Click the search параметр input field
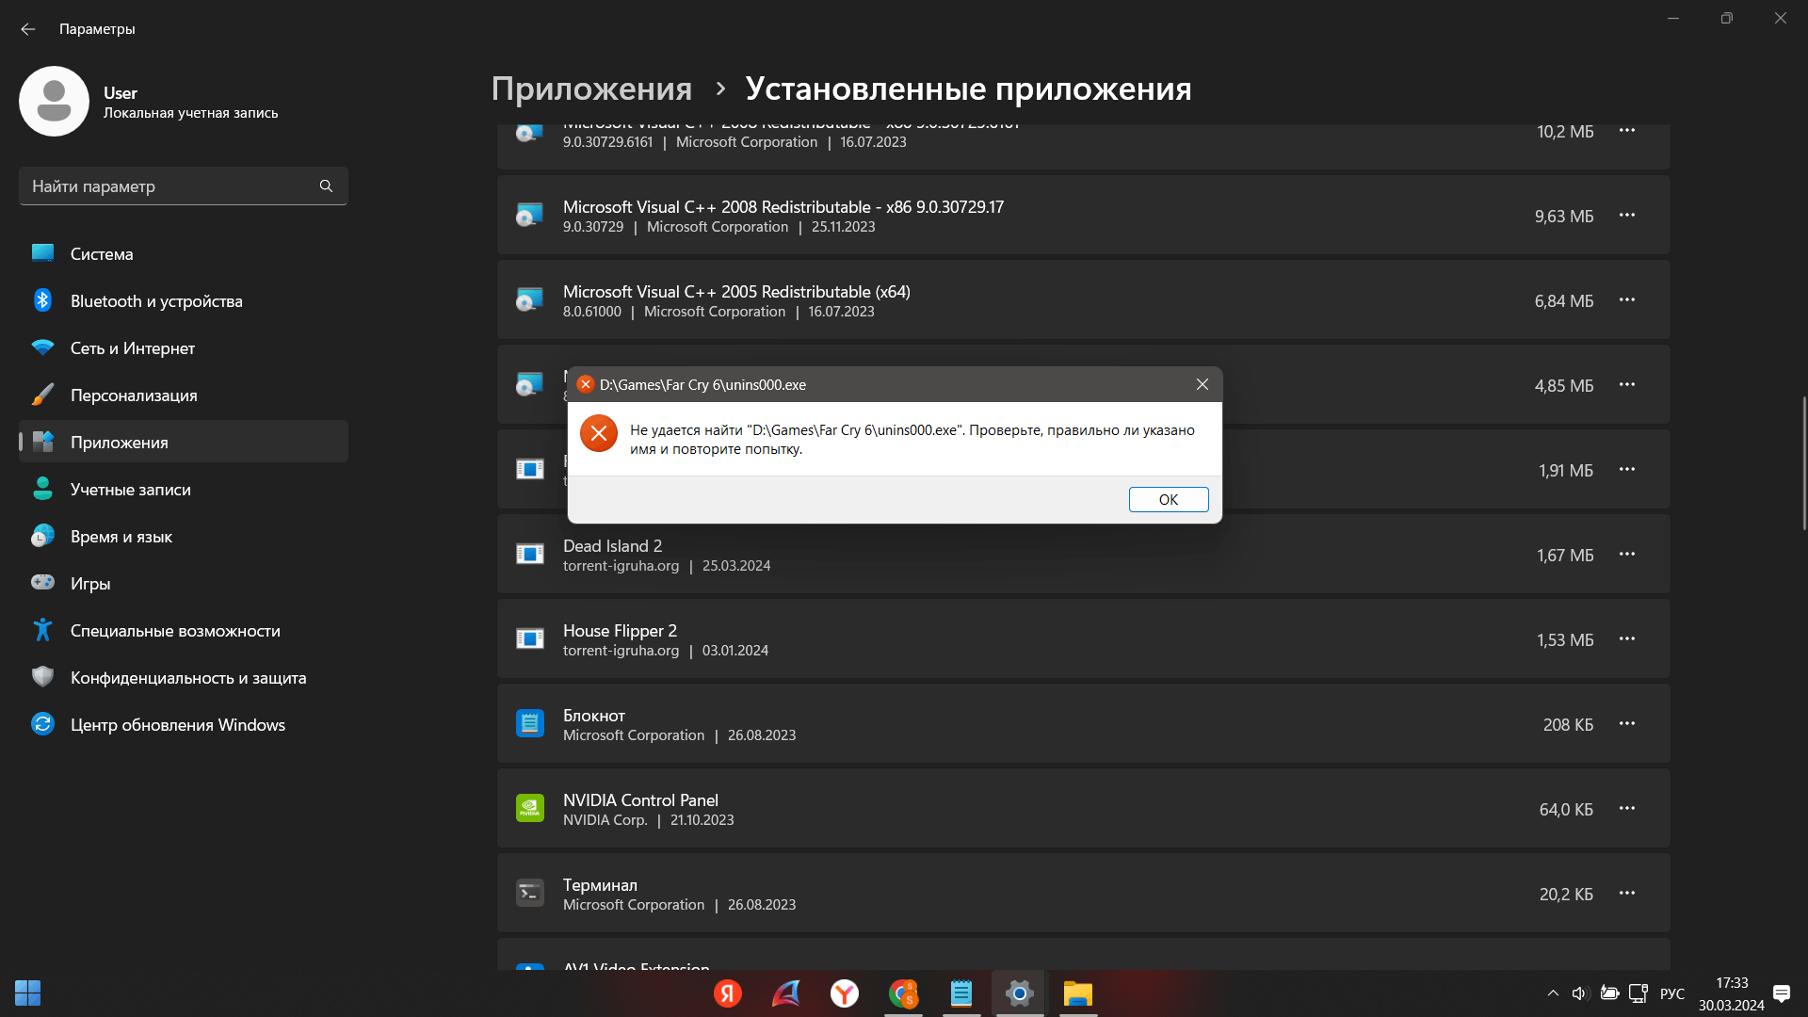Image resolution: width=1808 pixels, height=1017 pixels. point(183,186)
